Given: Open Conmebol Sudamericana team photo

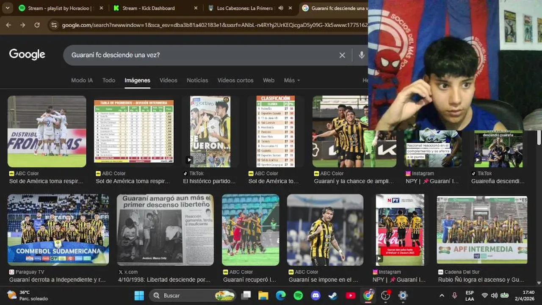Looking at the screenshot, I should click(x=58, y=230).
